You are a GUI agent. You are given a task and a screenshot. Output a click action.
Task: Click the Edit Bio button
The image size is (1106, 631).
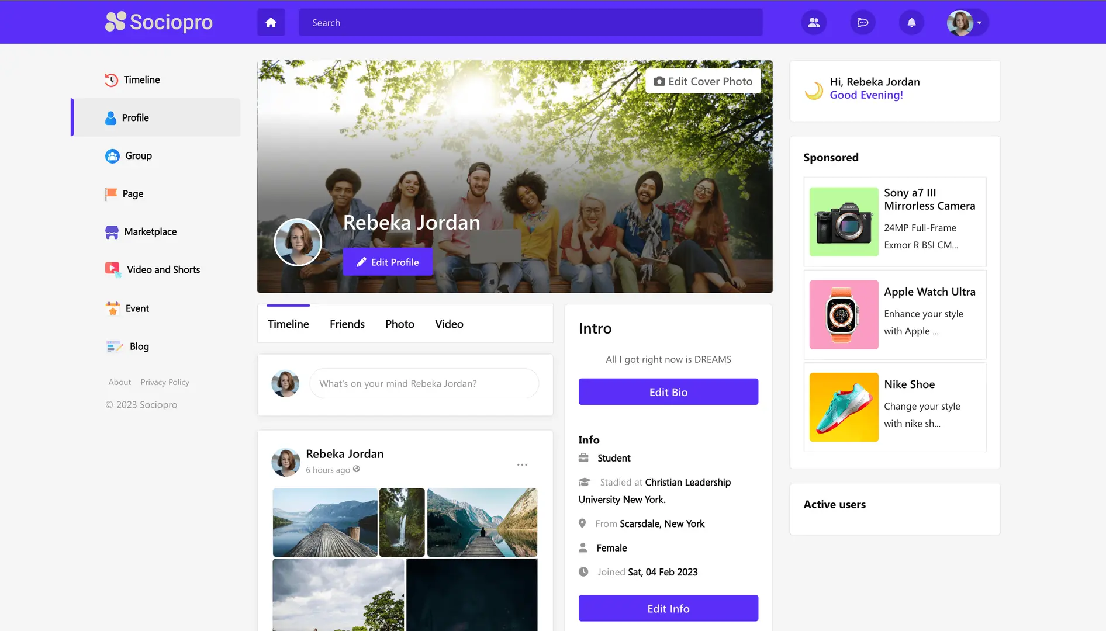coord(668,391)
